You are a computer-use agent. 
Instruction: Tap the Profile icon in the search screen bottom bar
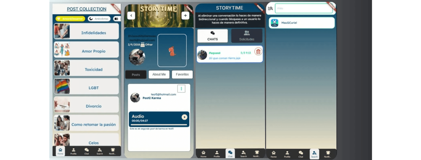287,154
